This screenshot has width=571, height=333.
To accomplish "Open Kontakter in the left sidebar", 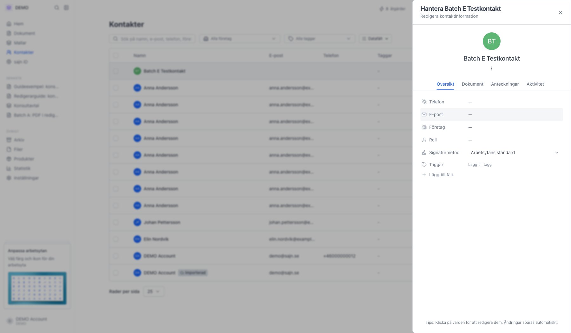I will click(20, 52).
